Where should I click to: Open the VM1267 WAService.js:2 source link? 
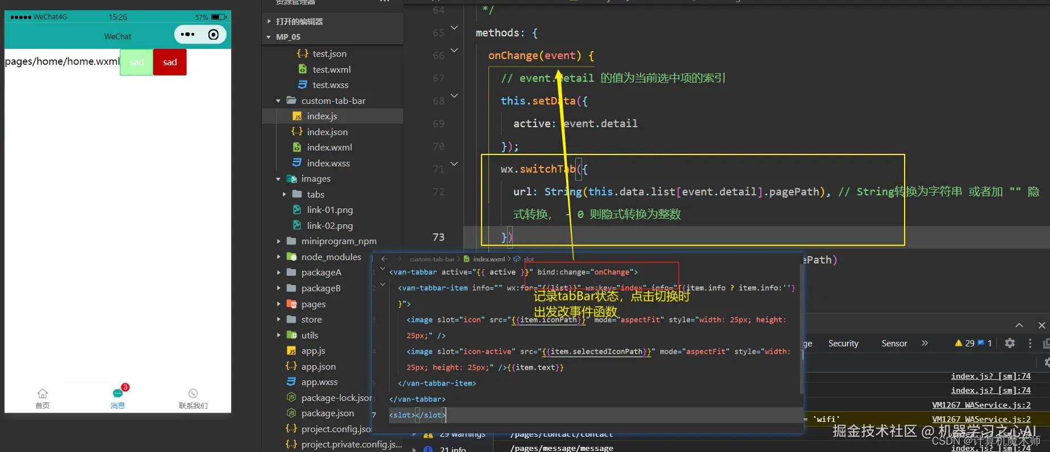[981, 405]
